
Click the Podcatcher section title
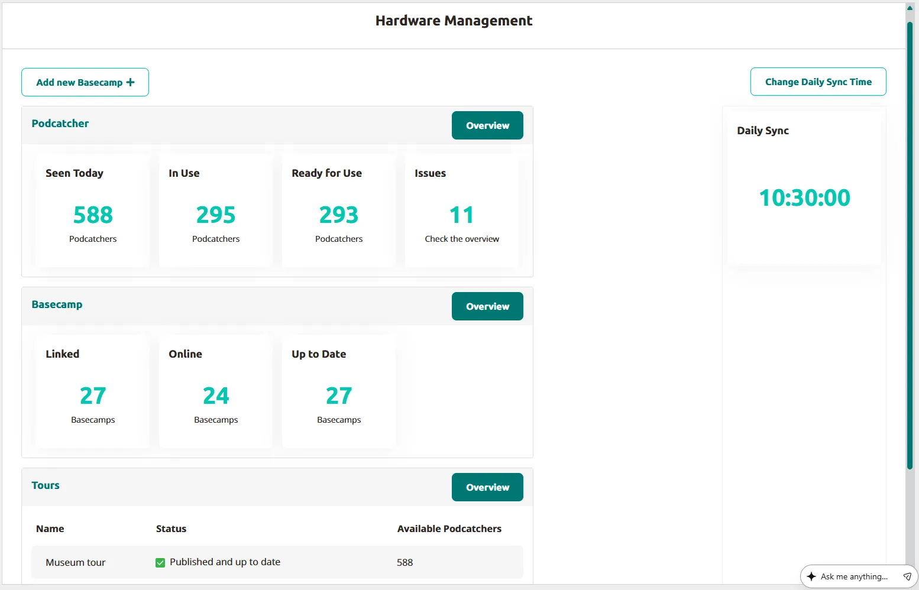(60, 123)
